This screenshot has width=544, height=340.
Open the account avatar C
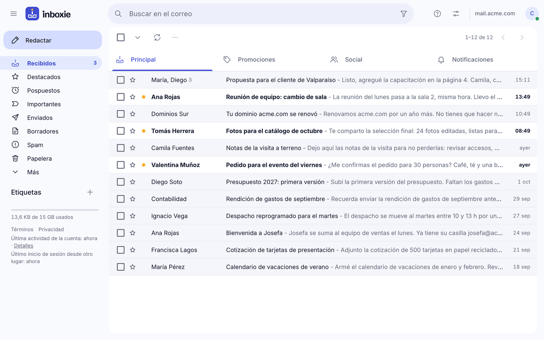[532, 14]
